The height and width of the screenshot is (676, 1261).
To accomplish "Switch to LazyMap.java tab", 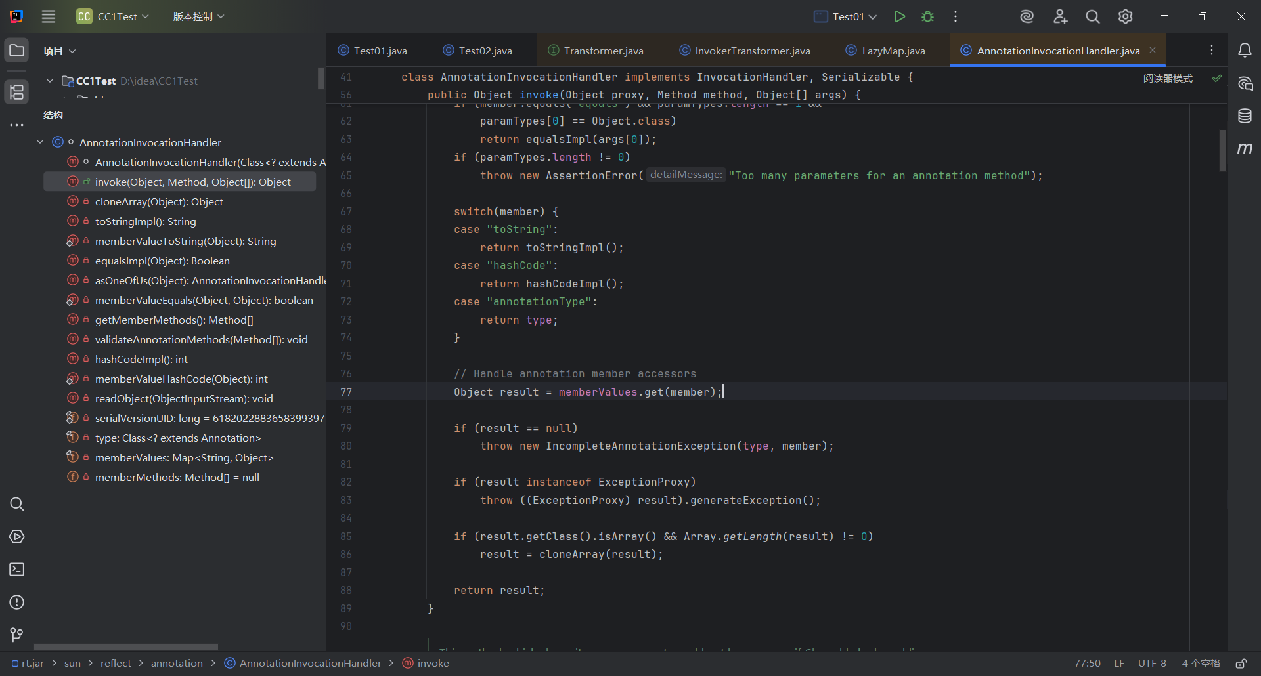I will click(885, 51).
